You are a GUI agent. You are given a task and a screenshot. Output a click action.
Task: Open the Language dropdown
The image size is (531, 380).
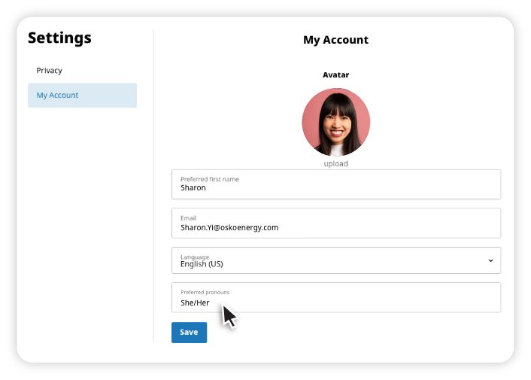(x=336, y=260)
